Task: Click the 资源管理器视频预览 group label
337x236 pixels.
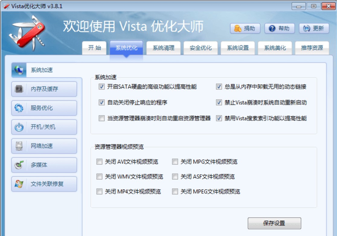Action: tap(119, 147)
